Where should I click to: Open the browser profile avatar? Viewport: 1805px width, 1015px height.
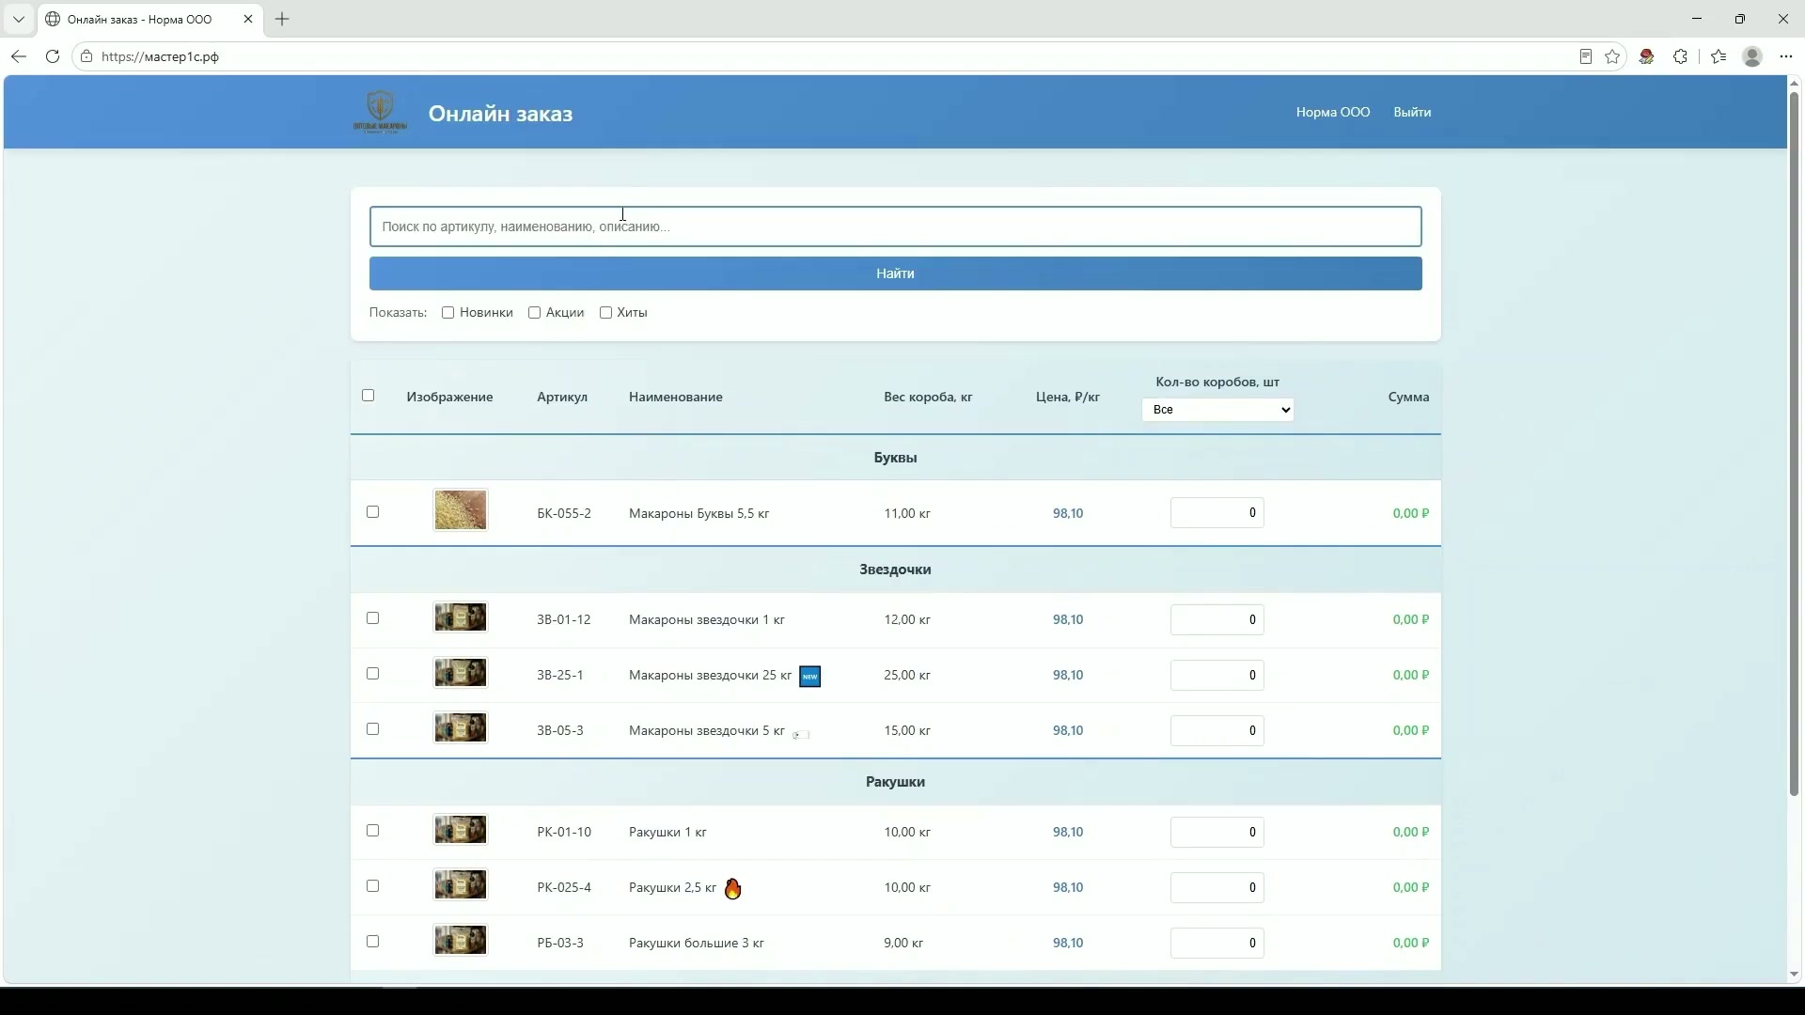point(1752,56)
